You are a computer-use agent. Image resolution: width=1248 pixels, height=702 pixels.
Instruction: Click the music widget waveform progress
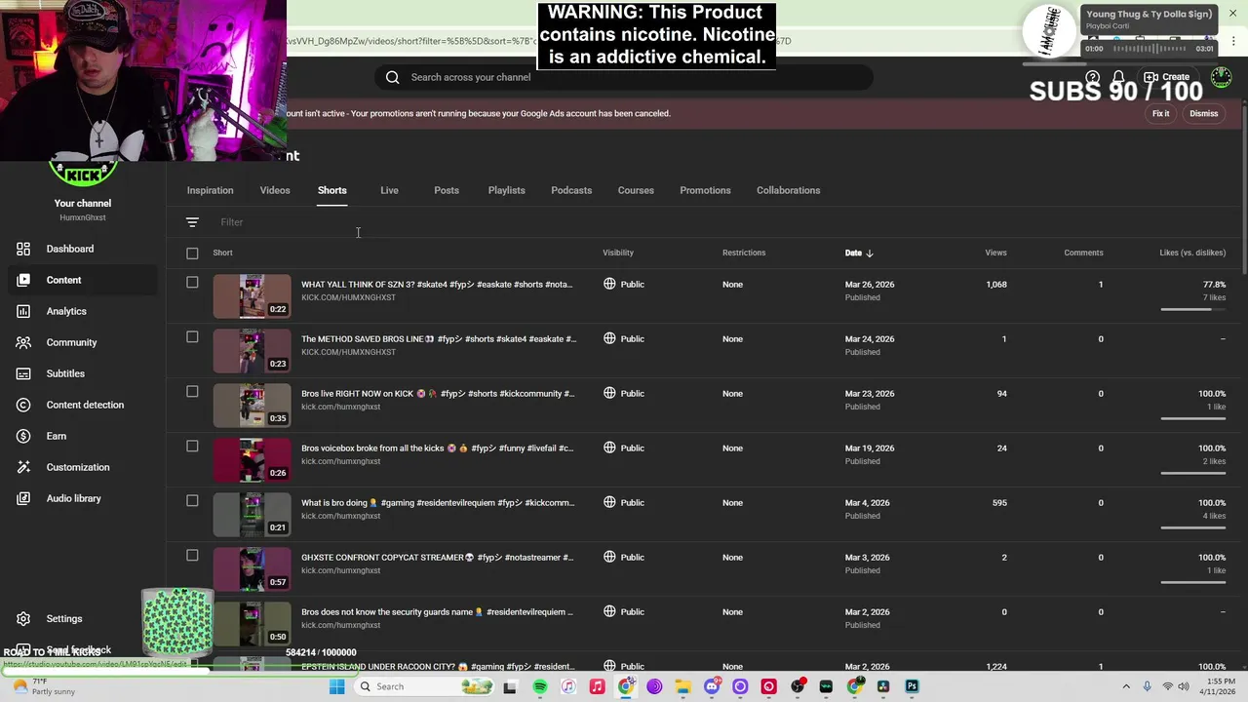click(1150, 48)
